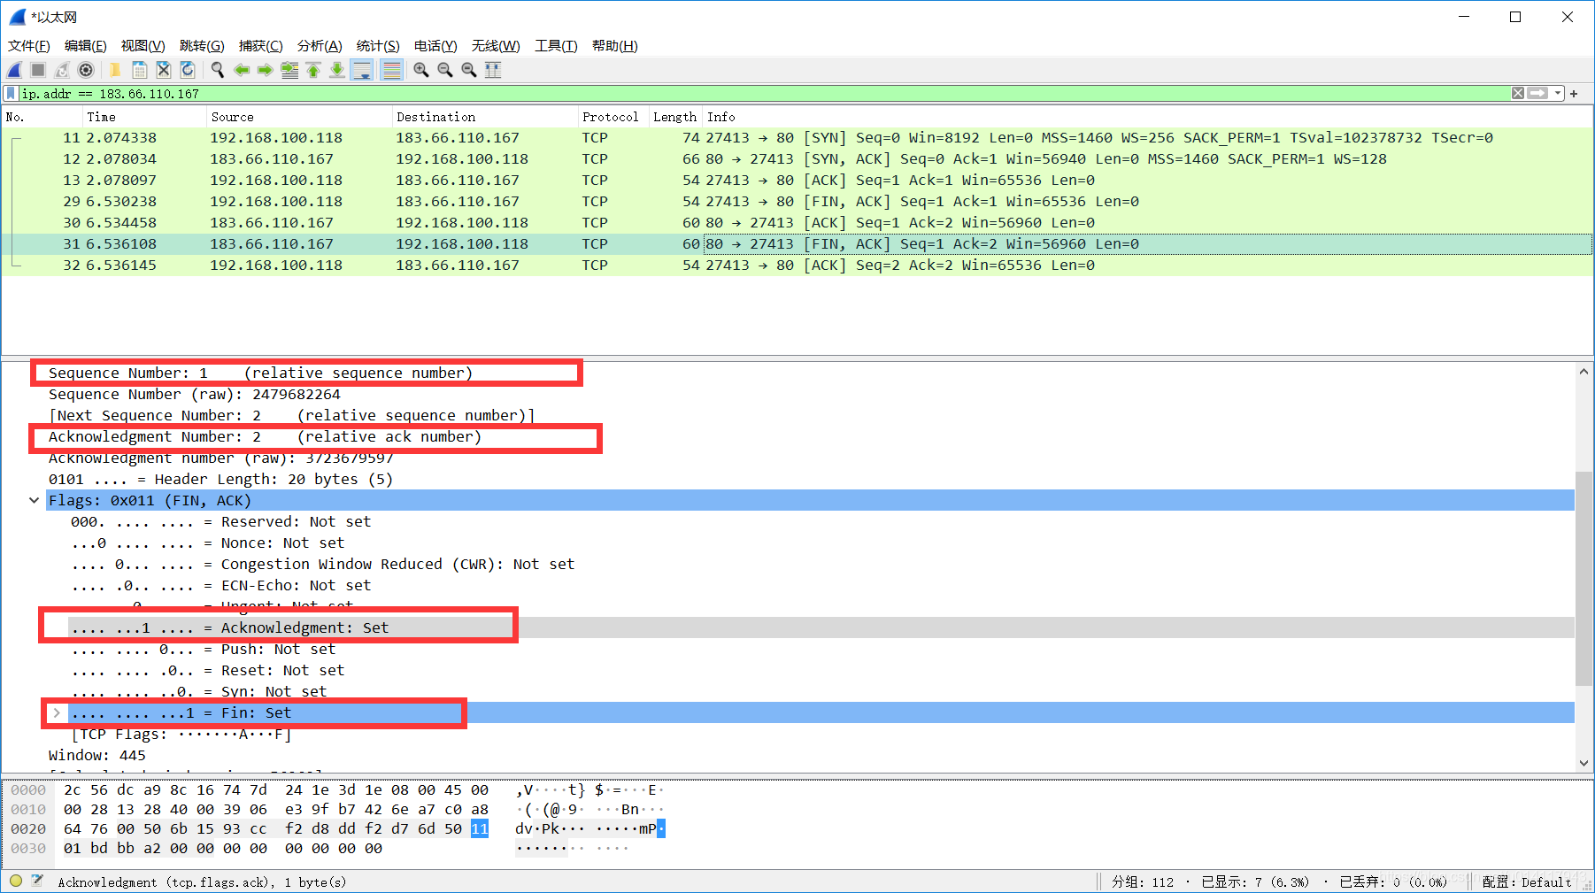Select packet 12 SYN, ACK row
The height and width of the screenshot is (893, 1595).
tap(797, 159)
